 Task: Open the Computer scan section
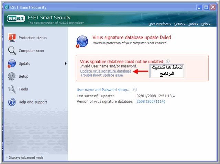pyautogui.click(x=31, y=51)
